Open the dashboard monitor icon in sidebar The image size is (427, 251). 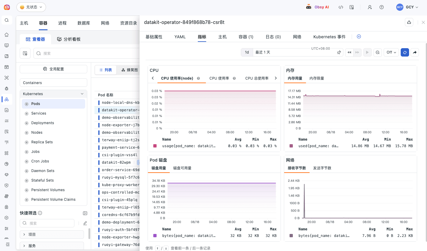coord(7,45)
